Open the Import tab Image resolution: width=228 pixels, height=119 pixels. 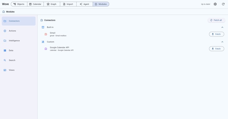pos(68,4)
